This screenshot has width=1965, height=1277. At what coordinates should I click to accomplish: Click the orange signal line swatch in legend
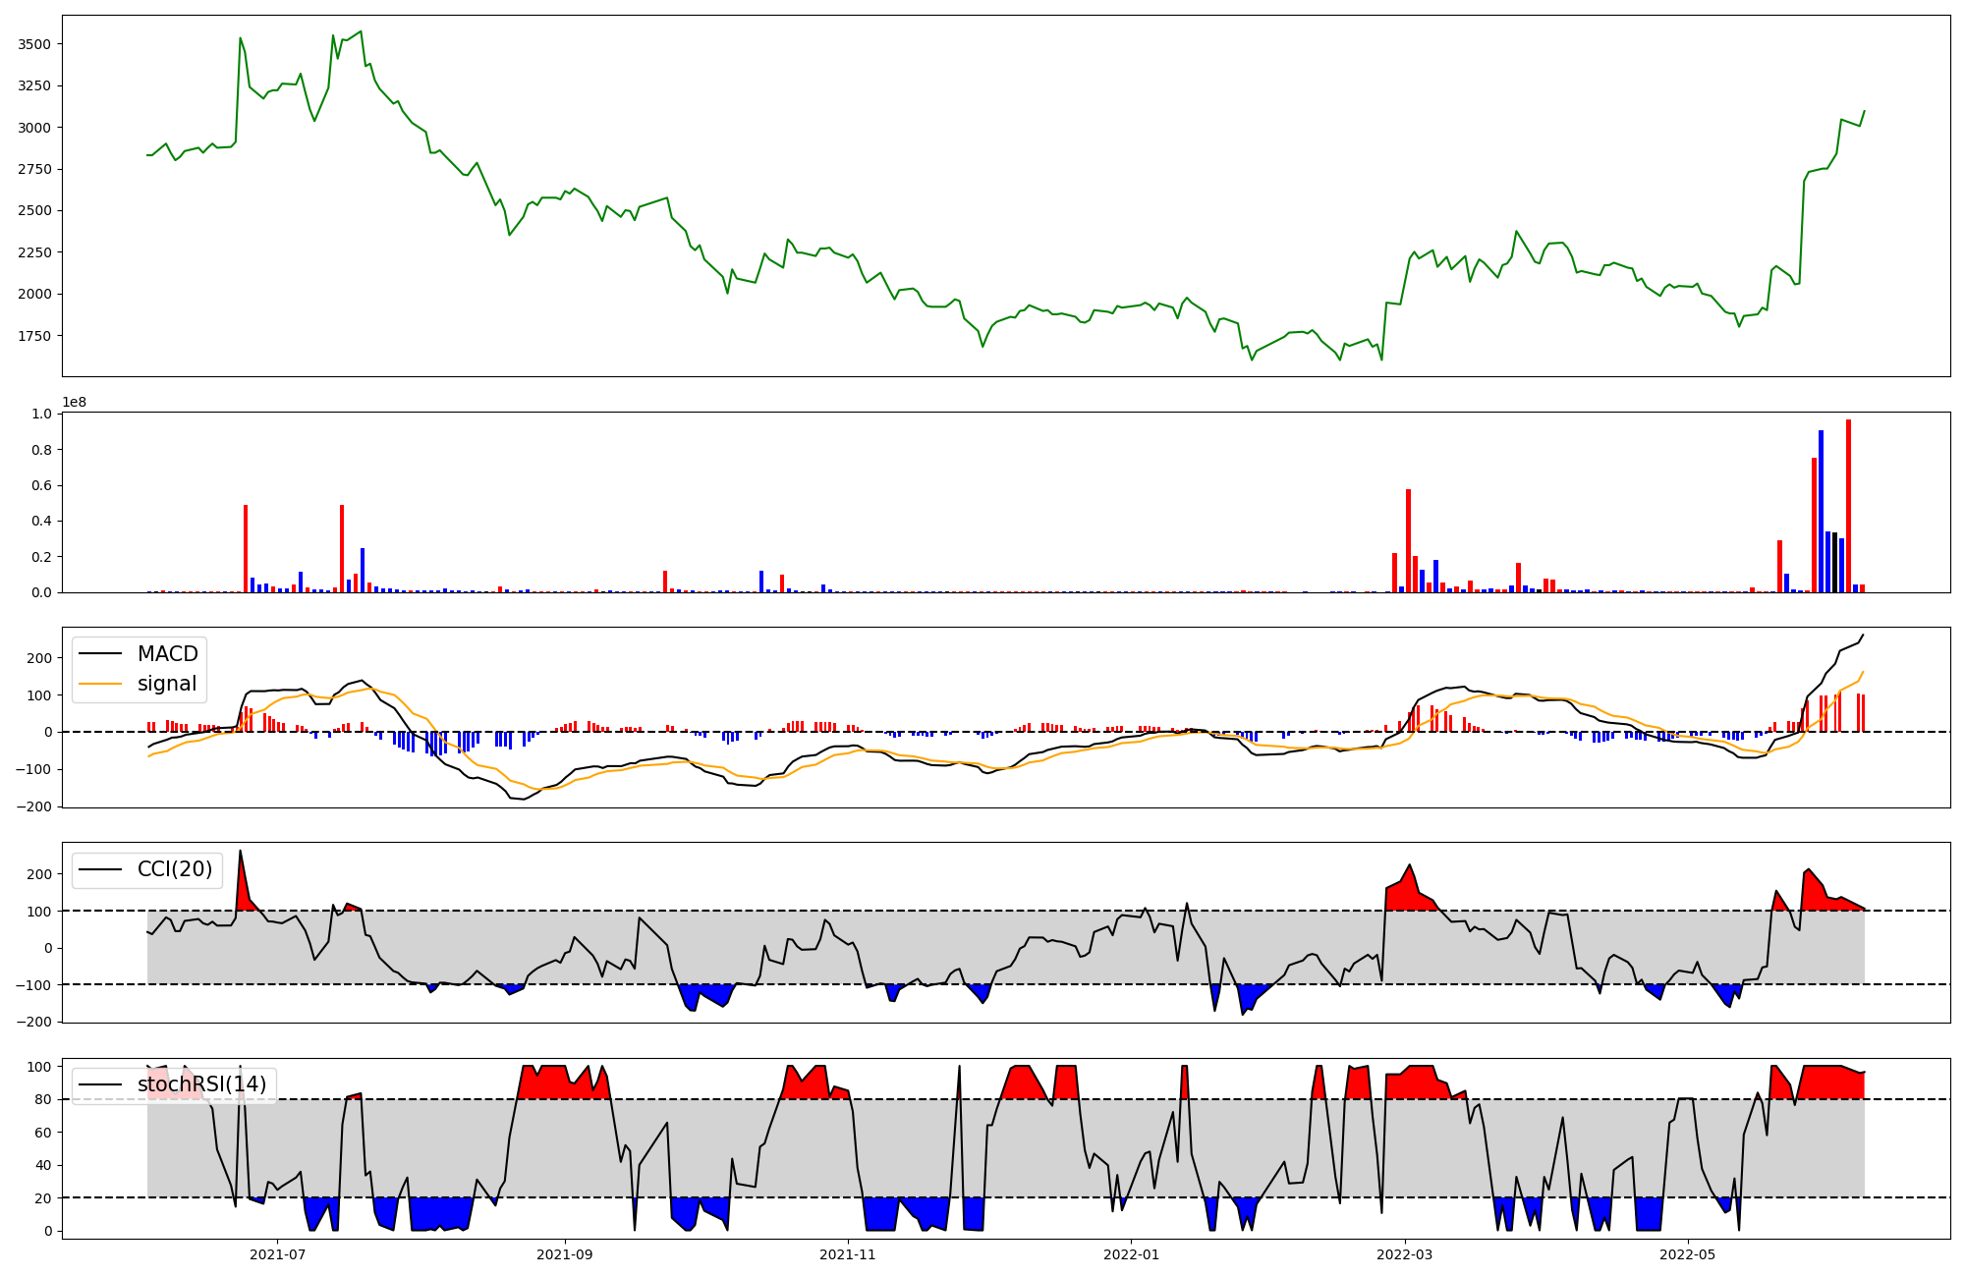pos(100,684)
